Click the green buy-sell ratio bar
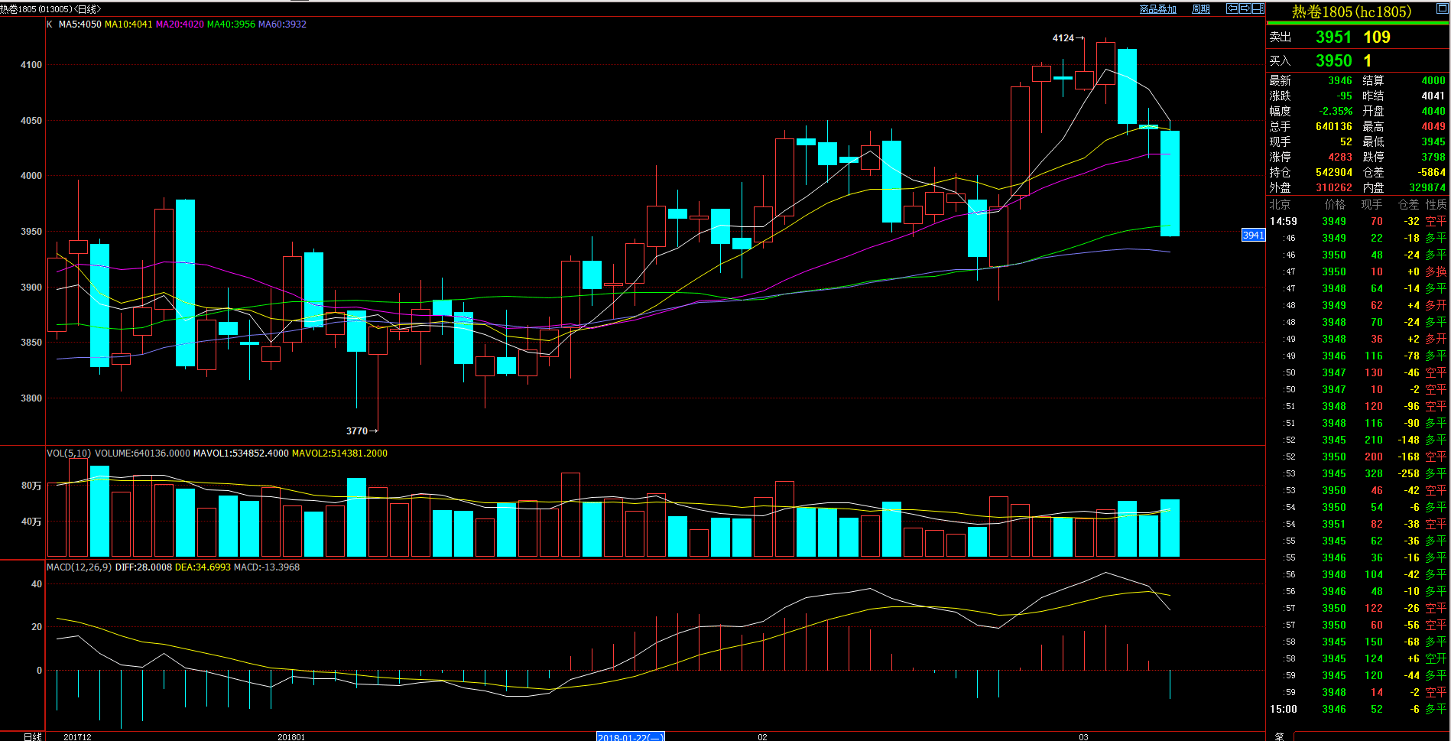Viewport: 1451px width, 741px height. 1357,24
